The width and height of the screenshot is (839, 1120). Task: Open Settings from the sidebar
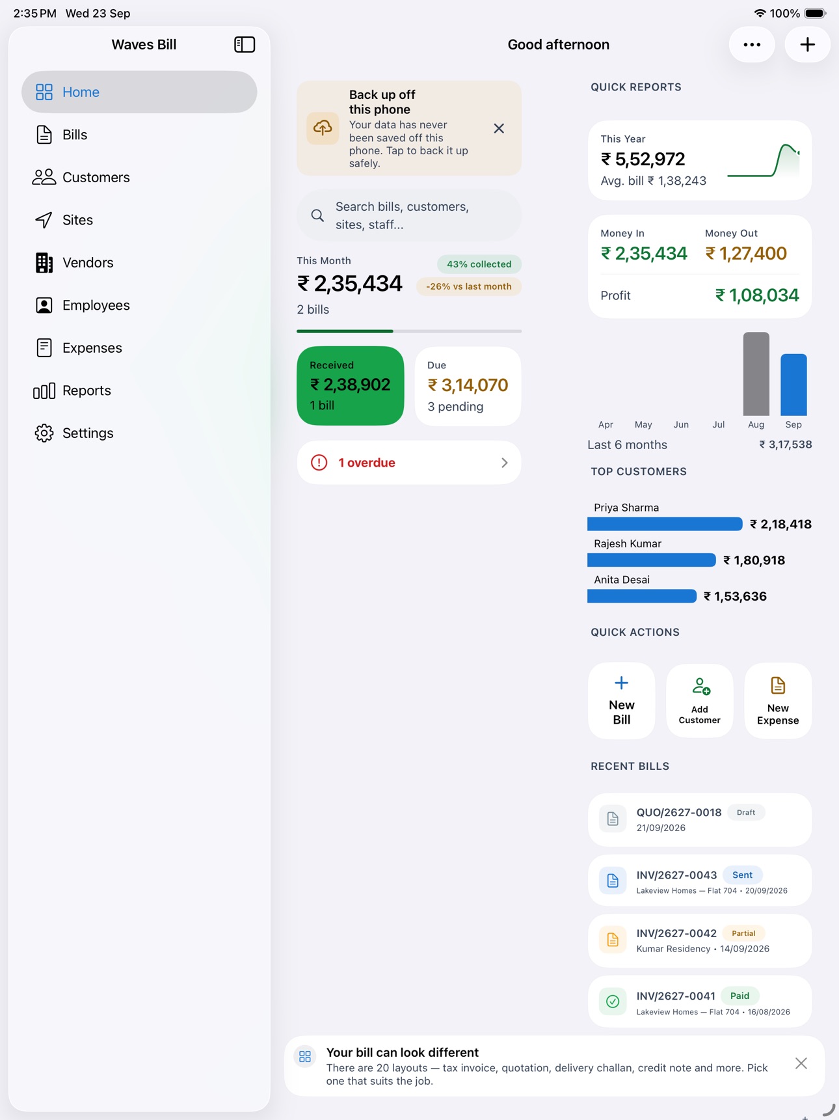click(x=139, y=433)
